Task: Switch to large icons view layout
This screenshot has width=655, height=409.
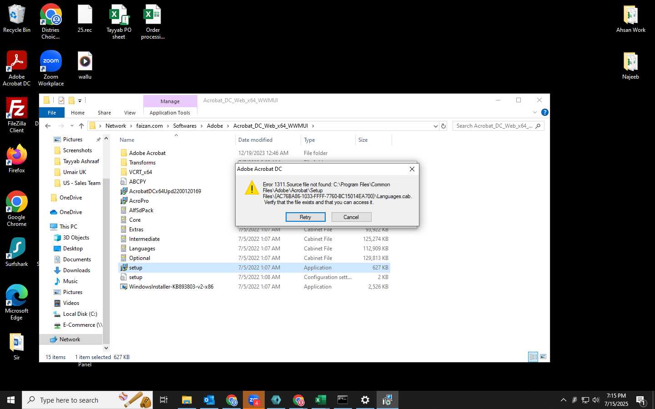Action: [543, 357]
